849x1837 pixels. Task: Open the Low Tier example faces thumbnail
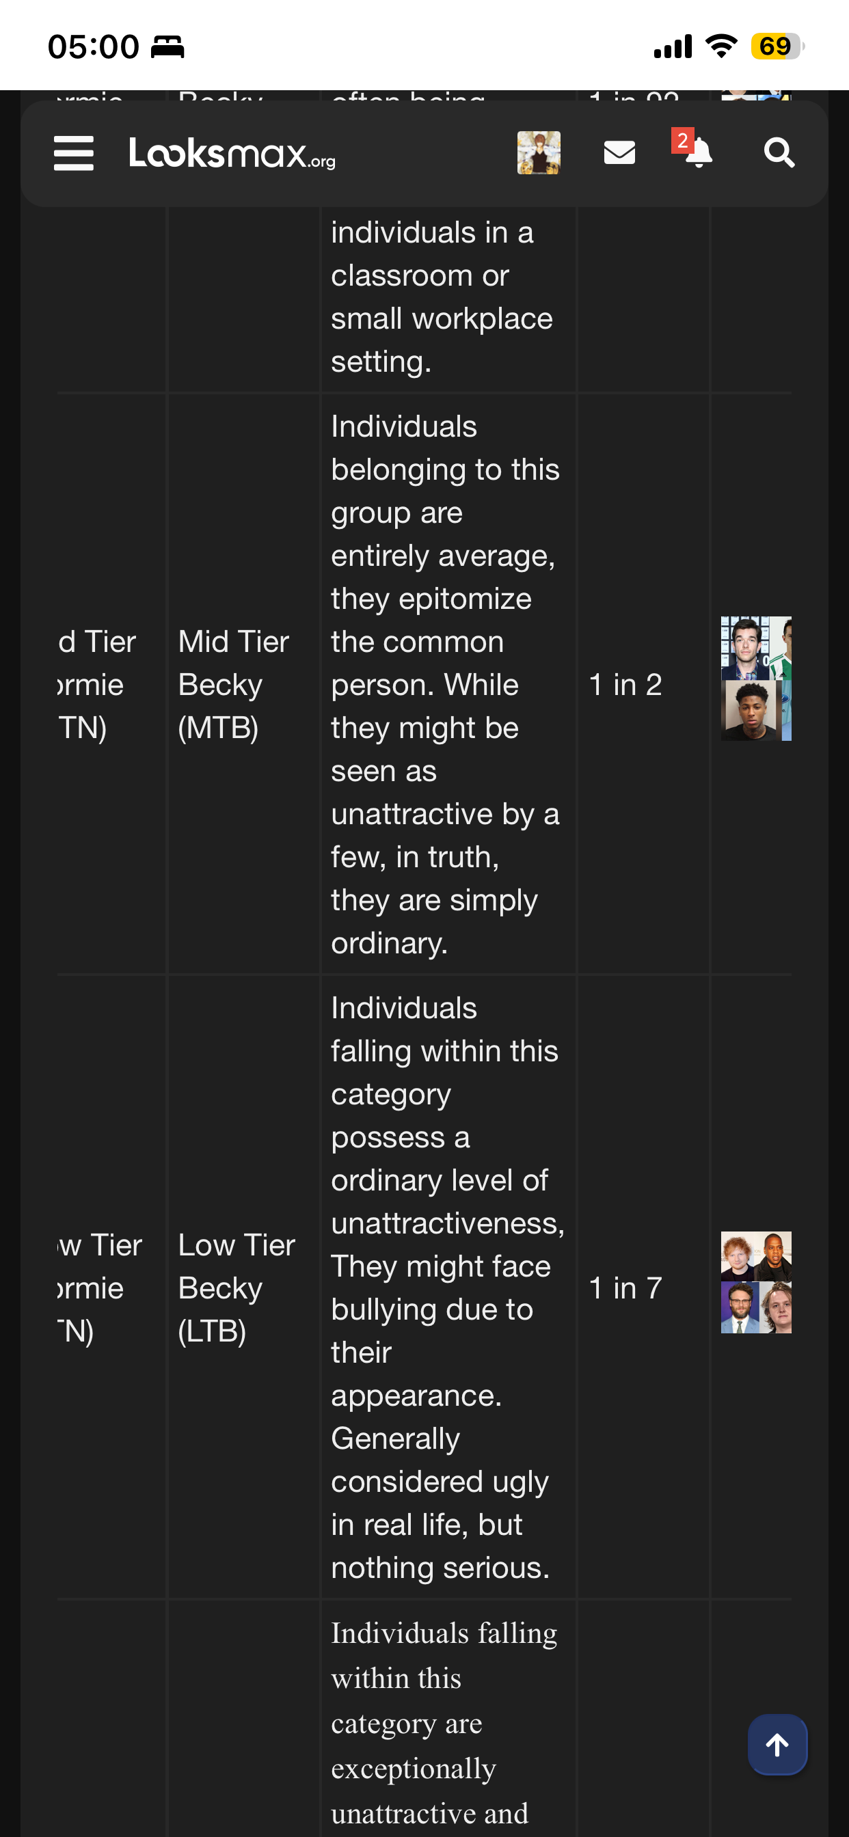click(x=756, y=1282)
